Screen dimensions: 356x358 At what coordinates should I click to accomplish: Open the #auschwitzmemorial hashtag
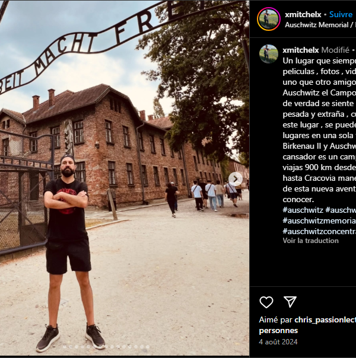[319, 220]
